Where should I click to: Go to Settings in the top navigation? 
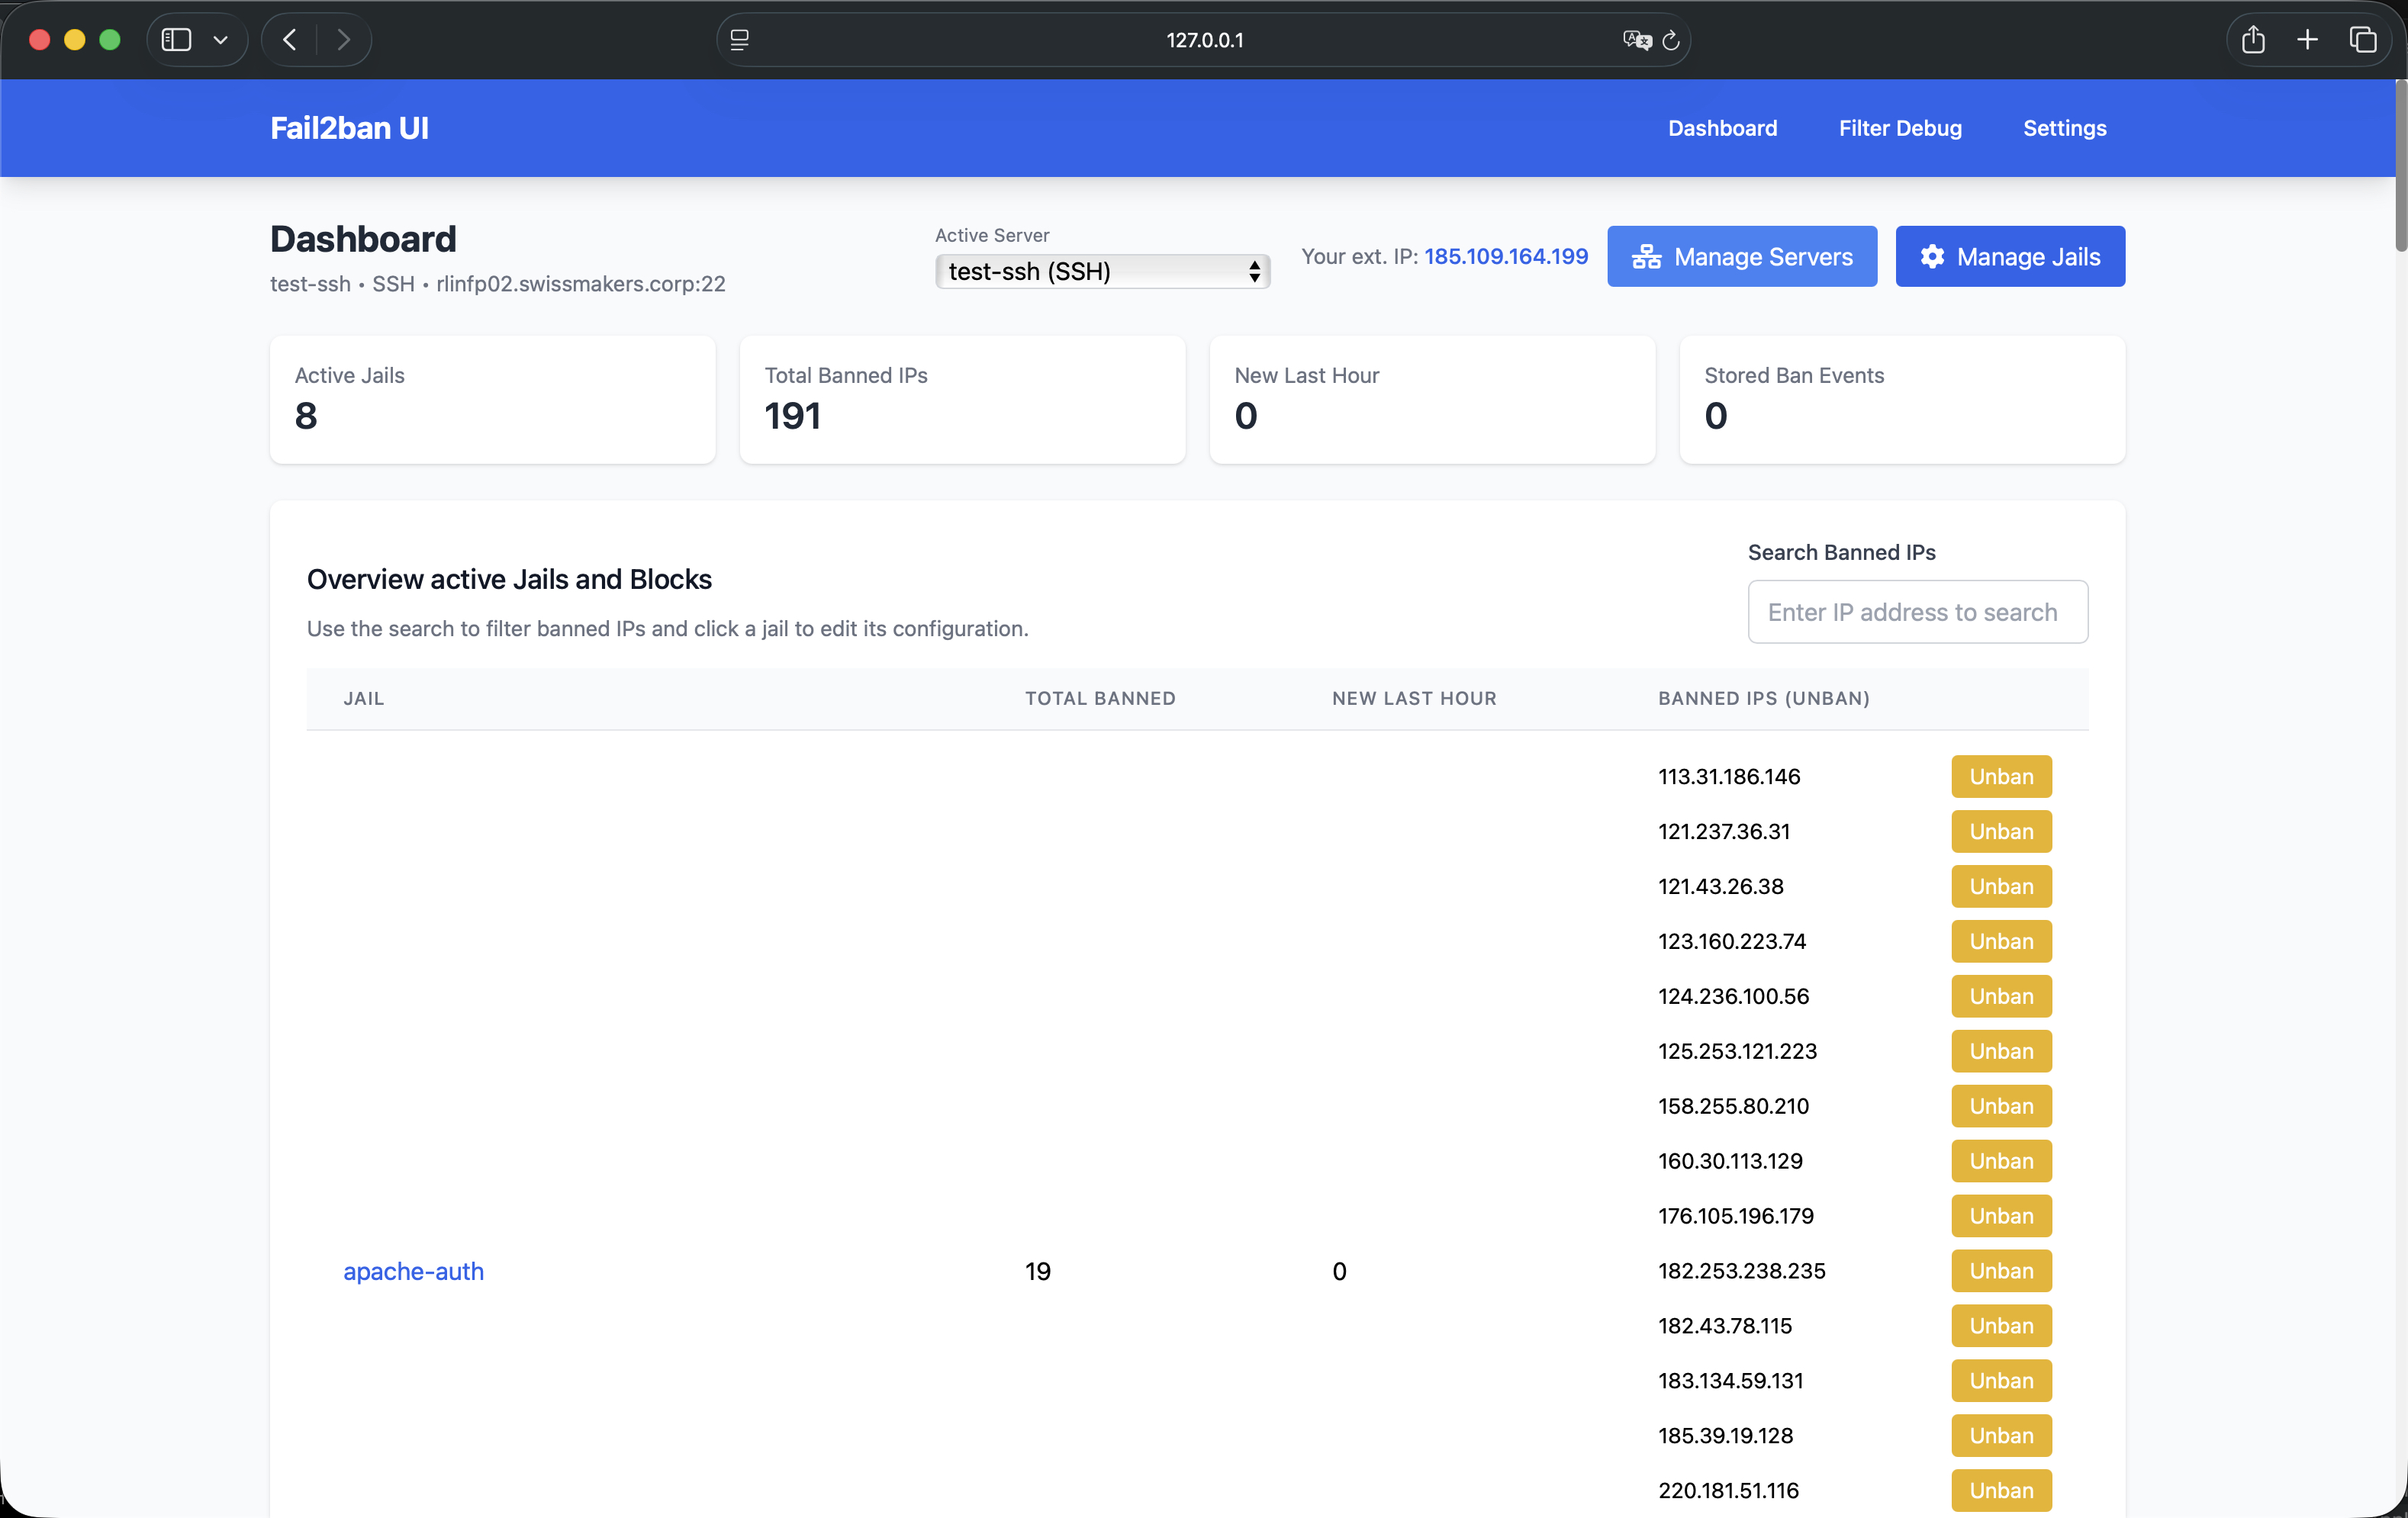(2064, 128)
